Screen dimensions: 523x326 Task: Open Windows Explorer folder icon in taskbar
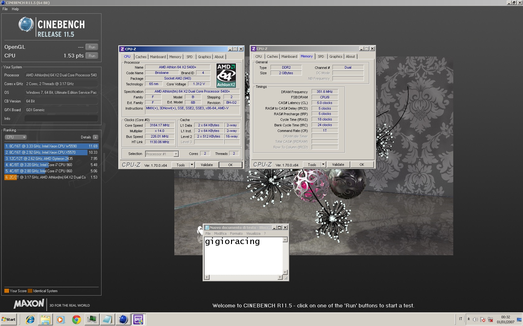coord(45,319)
